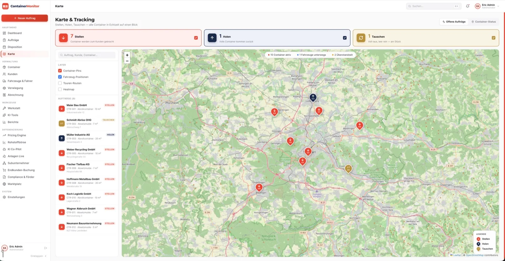Open notifications bell icon
Viewport: 505px width, 261px height.
(x=468, y=6)
